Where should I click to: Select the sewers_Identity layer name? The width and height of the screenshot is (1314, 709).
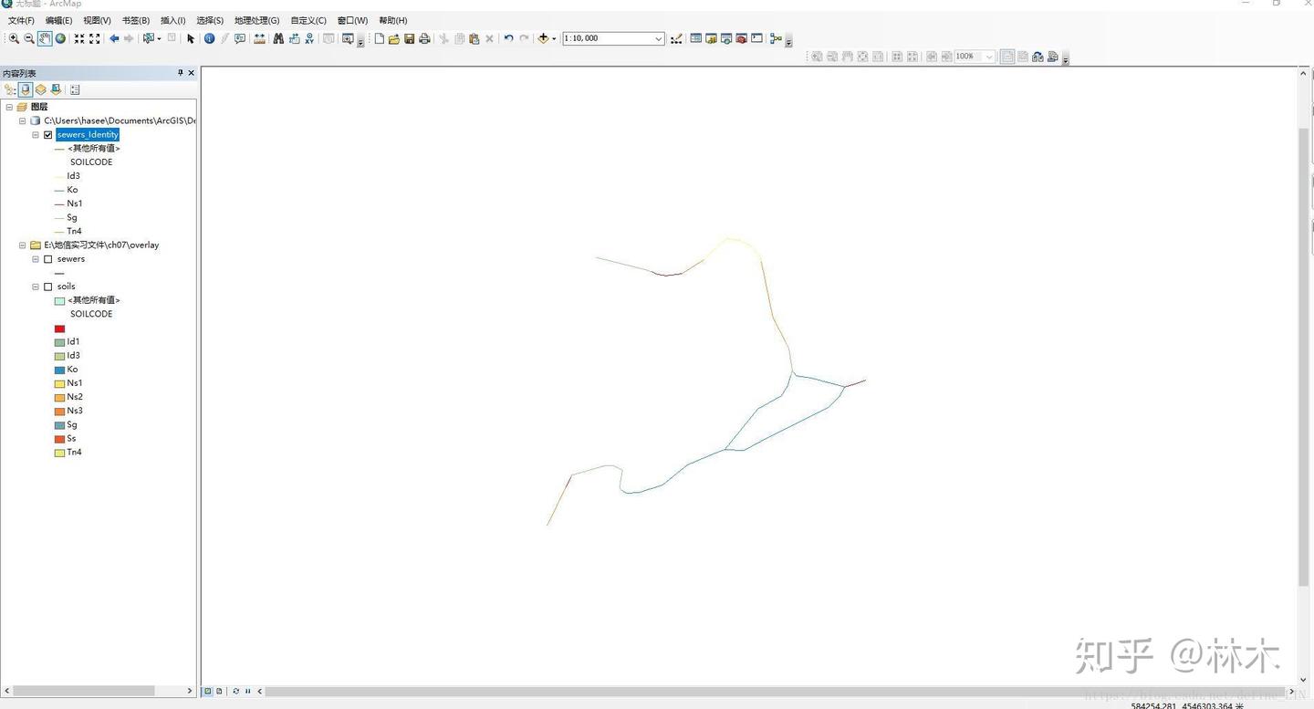(x=88, y=135)
